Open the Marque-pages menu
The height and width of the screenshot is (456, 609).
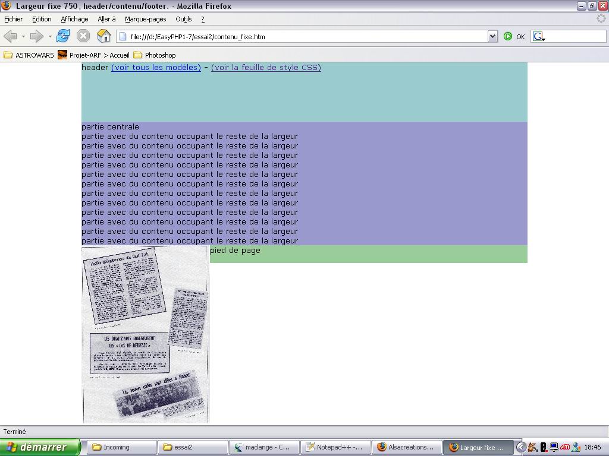tap(145, 19)
